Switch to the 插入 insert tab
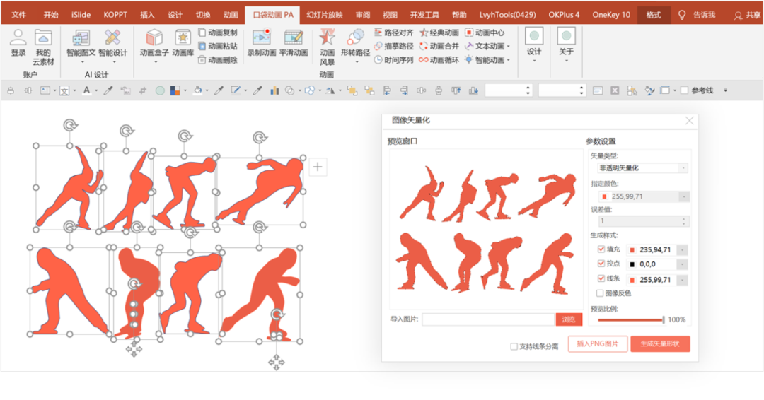This screenshot has width=764, height=400. [x=147, y=15]
